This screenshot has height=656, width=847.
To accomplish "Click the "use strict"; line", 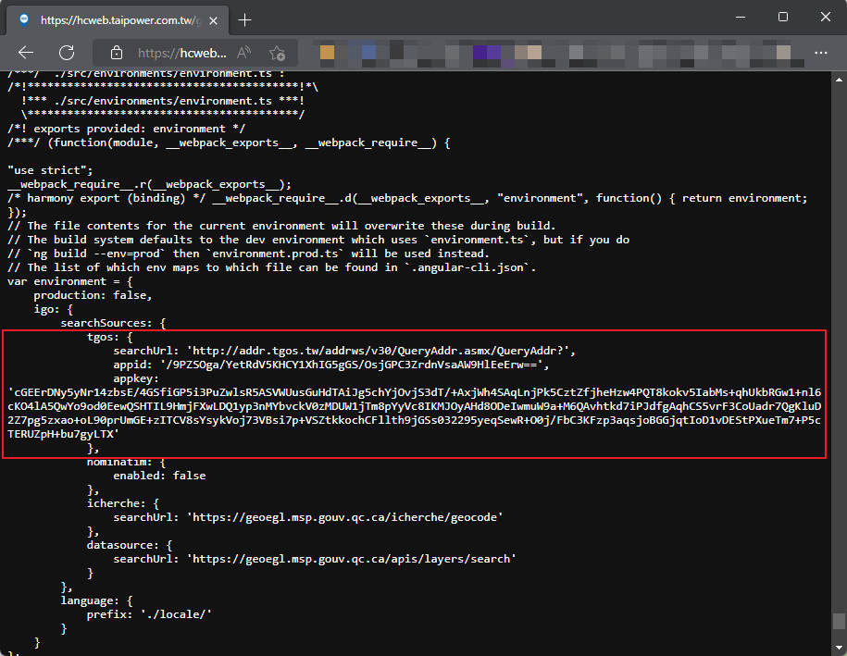I will point(50,170).
